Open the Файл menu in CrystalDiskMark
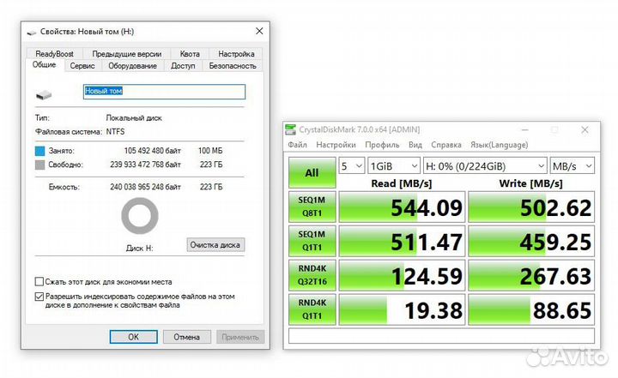This screenshot has width=618, height=378. coord(297,145)
